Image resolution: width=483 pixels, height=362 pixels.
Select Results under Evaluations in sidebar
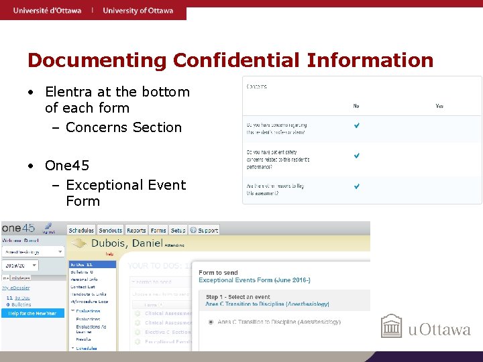[83, 339]
